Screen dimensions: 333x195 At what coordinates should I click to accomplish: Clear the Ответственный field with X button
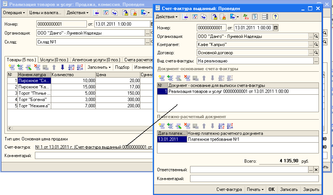pos(316,170)
